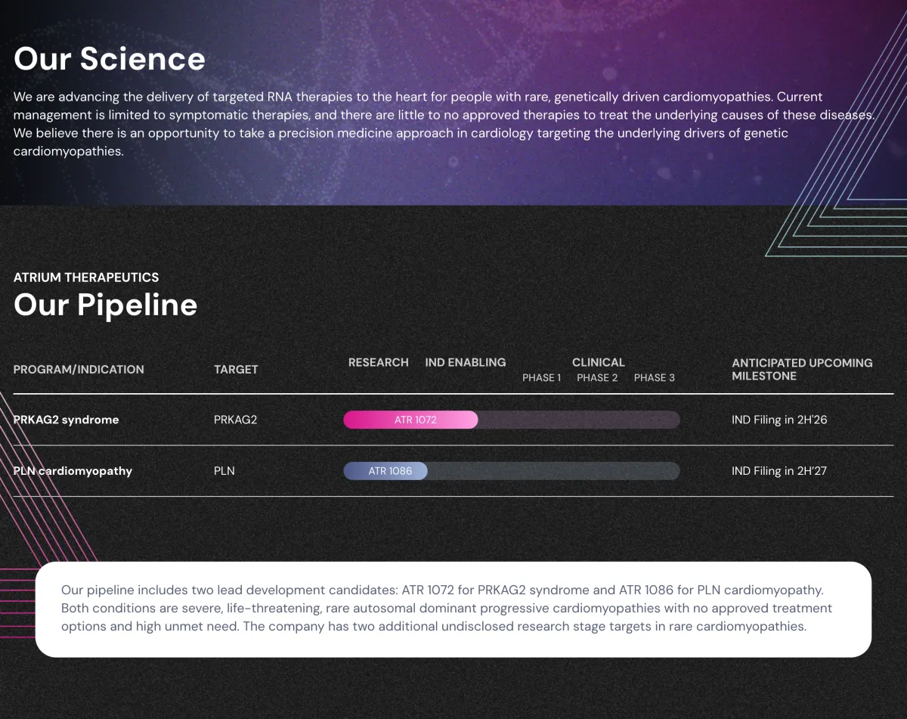The height and width of the screenshot is (719, 907).
Task: Select the RESEARCH stage header
Action: pyautogui.click(x=378, y=363)
